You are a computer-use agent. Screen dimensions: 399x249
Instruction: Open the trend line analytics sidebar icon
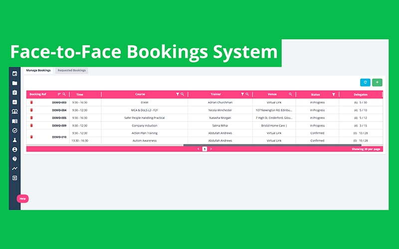click(15, 168)
